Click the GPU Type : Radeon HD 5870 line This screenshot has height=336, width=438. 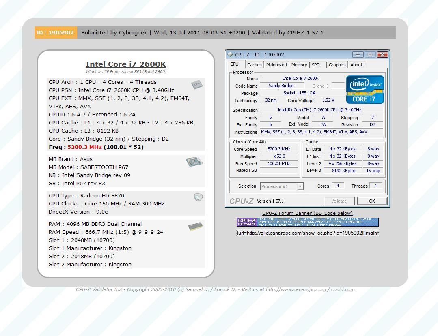coord(86,196)
